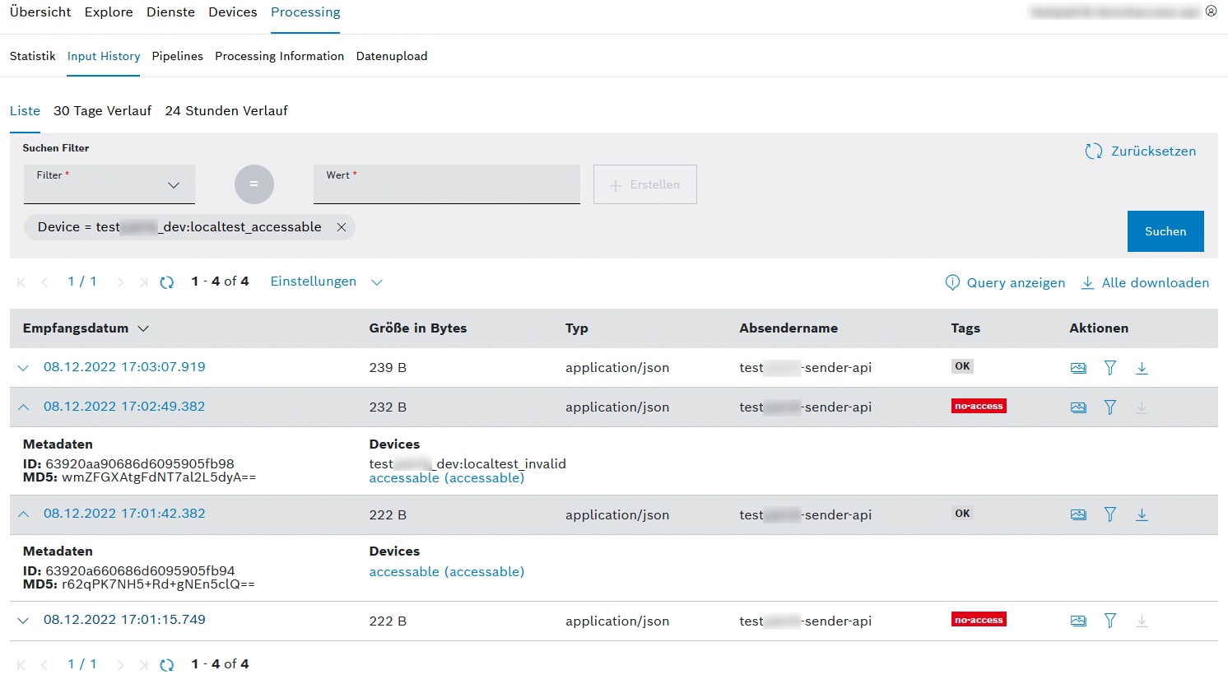Open image preview for 17:01:42.382 row
This screenshot has width=1228, height=684.
click(1077, 515)
